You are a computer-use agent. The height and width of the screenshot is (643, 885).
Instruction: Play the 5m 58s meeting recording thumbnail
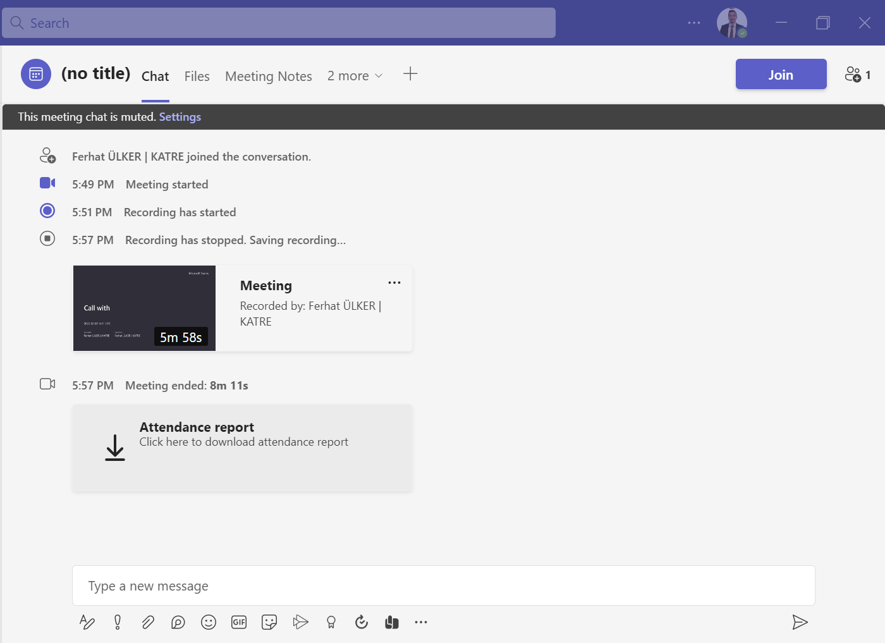(x=144, y=308)
